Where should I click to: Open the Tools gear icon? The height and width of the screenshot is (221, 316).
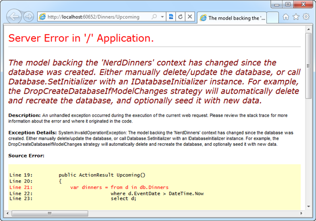click(306, 16)
